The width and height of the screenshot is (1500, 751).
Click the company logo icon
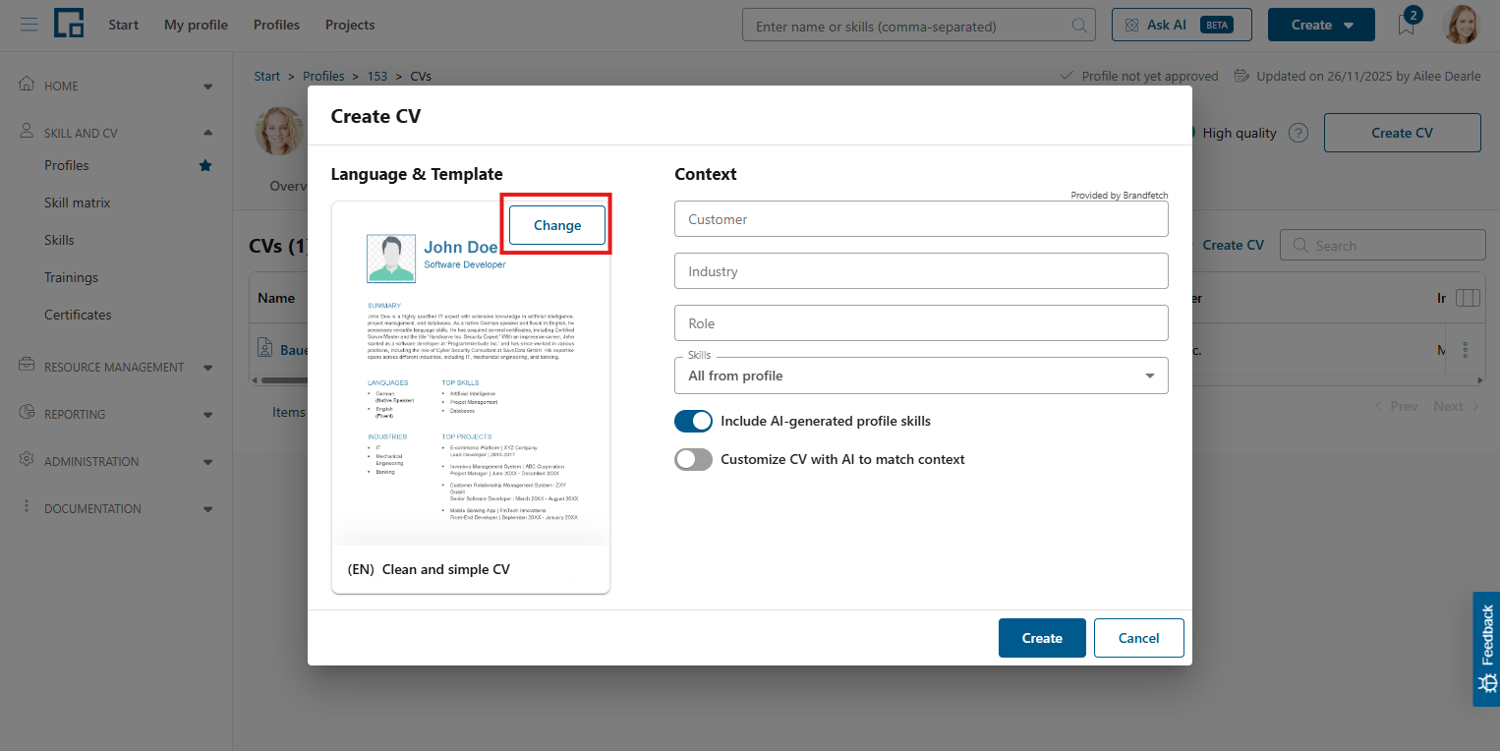tap(69, 23)
